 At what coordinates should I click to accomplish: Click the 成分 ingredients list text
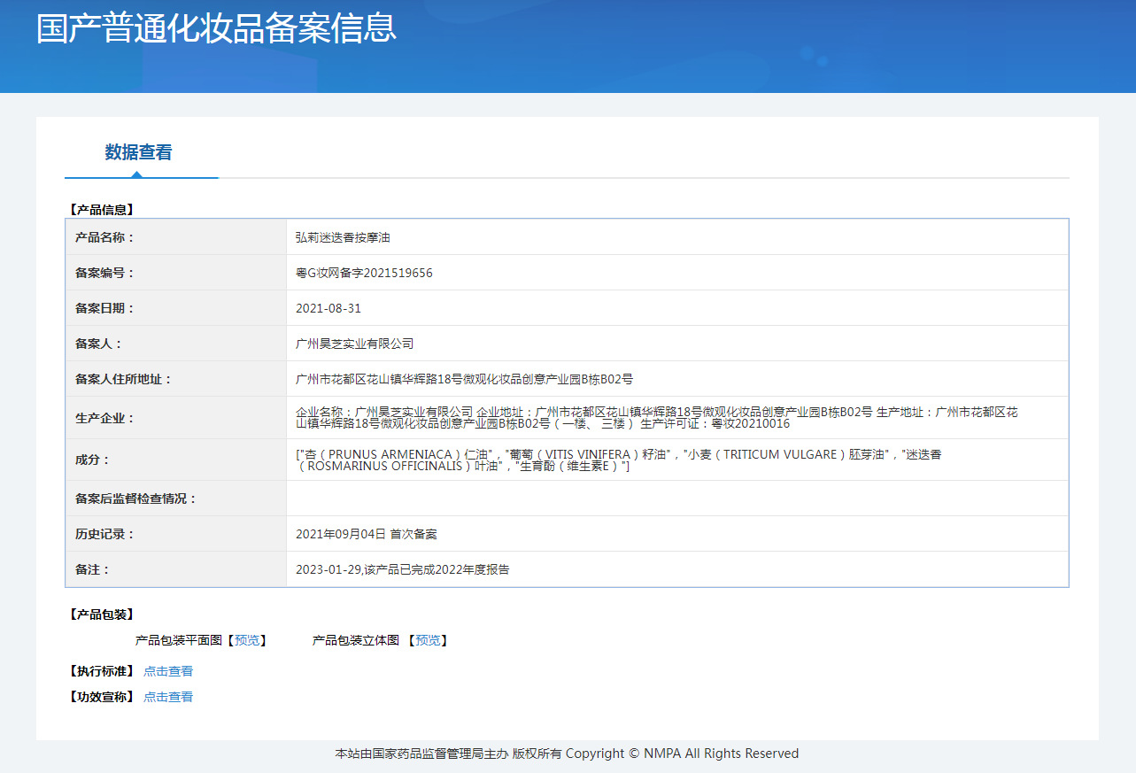point(619,460)
